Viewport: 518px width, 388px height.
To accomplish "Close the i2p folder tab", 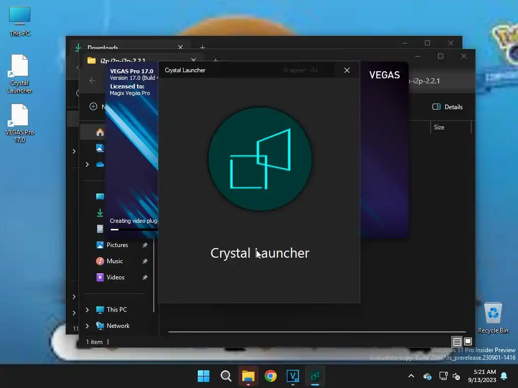I will click(194, 60).
